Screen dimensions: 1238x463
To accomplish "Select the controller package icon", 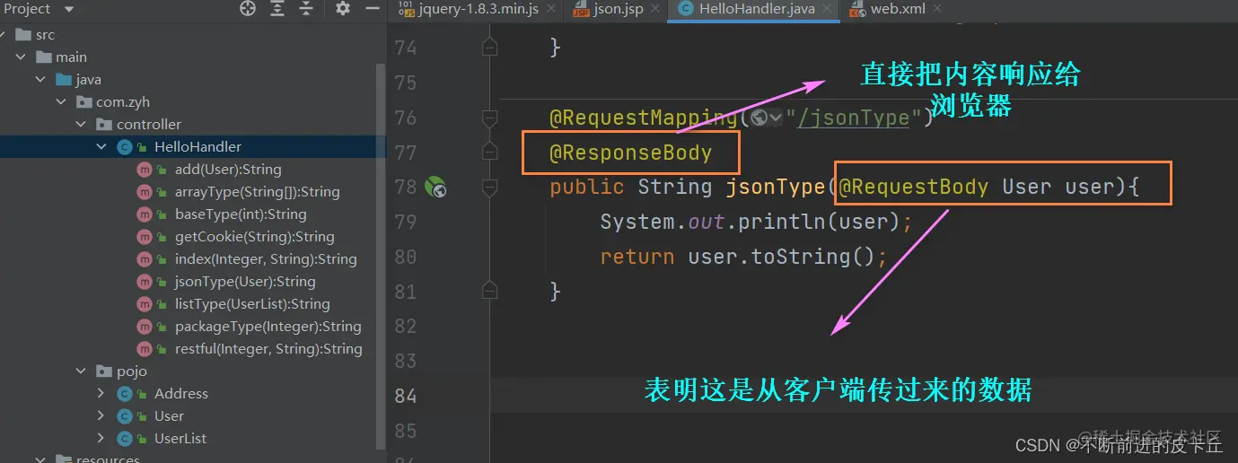I will click(x=105, y=124).
